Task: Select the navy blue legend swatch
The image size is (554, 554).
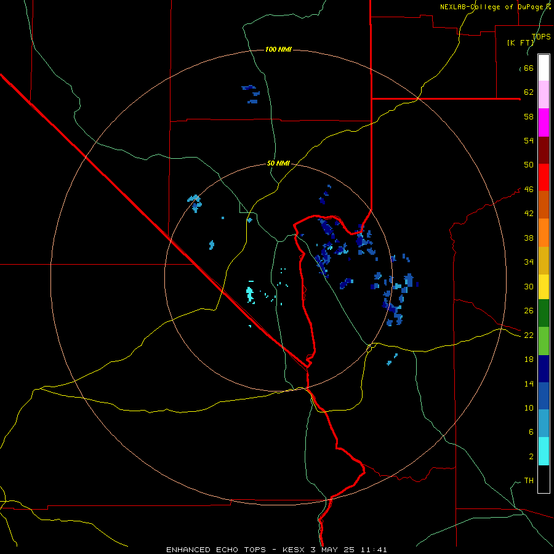Action: point(544,369)
